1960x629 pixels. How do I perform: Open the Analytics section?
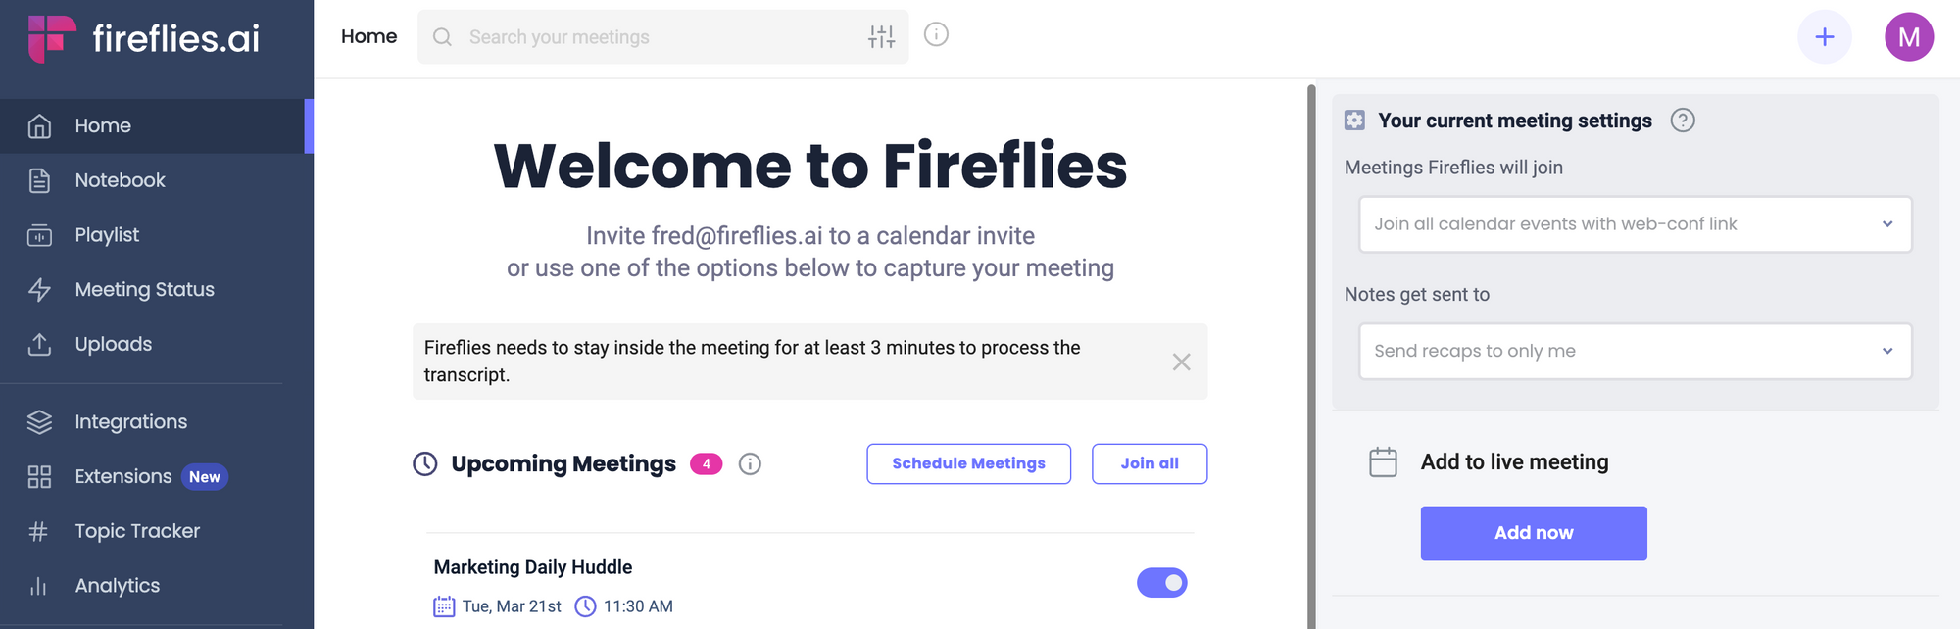pos(117,585)
